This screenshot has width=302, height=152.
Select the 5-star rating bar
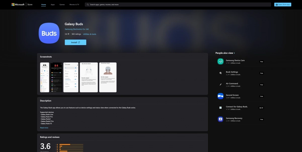pyautogui.click(x=71, y=144)
